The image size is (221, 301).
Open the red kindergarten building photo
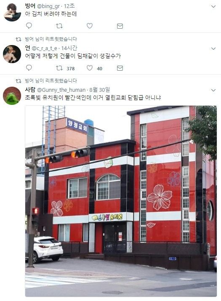(121, 201)
